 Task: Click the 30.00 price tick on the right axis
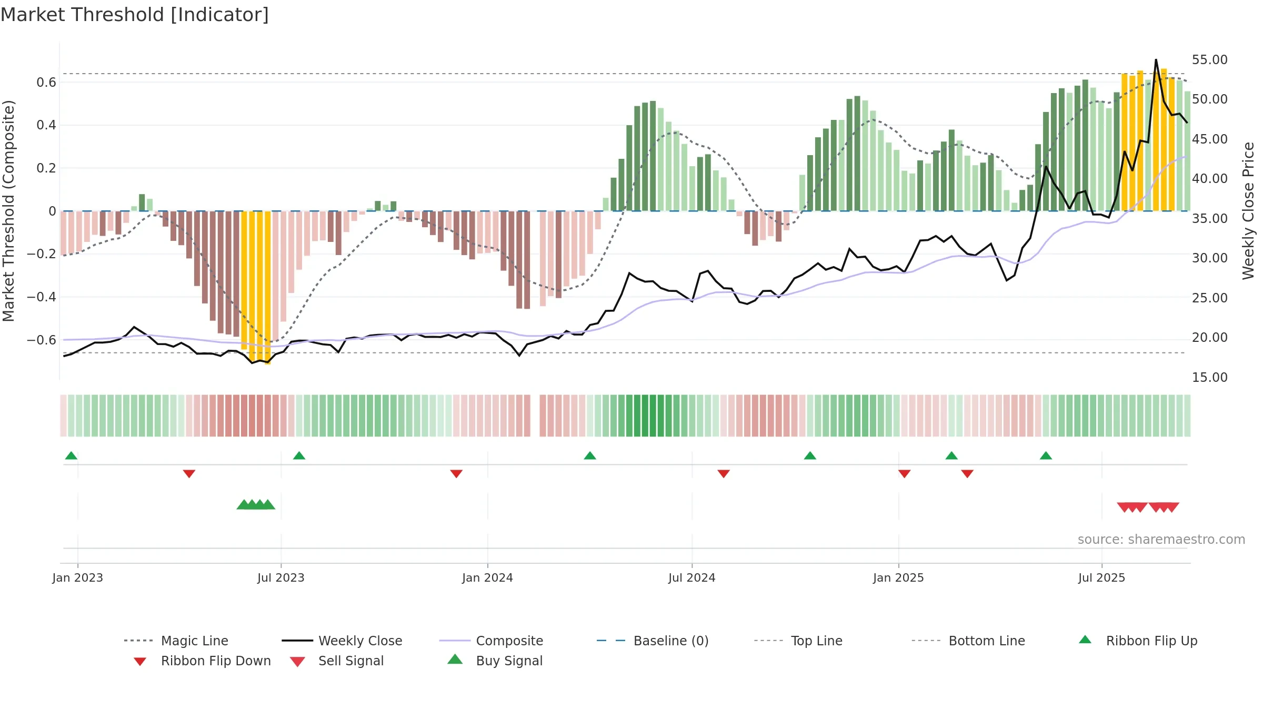[x=1210, y=258]
